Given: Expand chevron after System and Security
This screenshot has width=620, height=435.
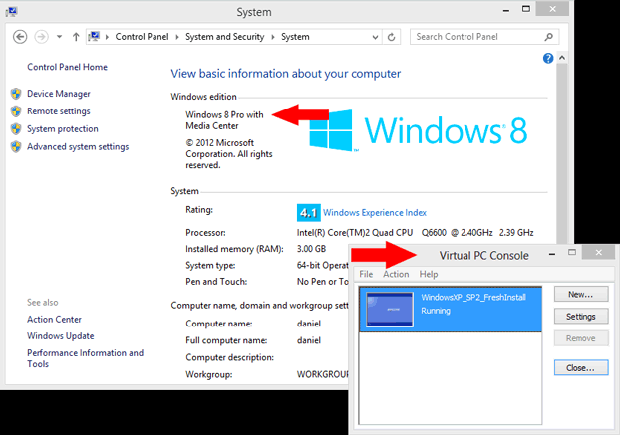Looking at the screenshot, I should (273, 37).
